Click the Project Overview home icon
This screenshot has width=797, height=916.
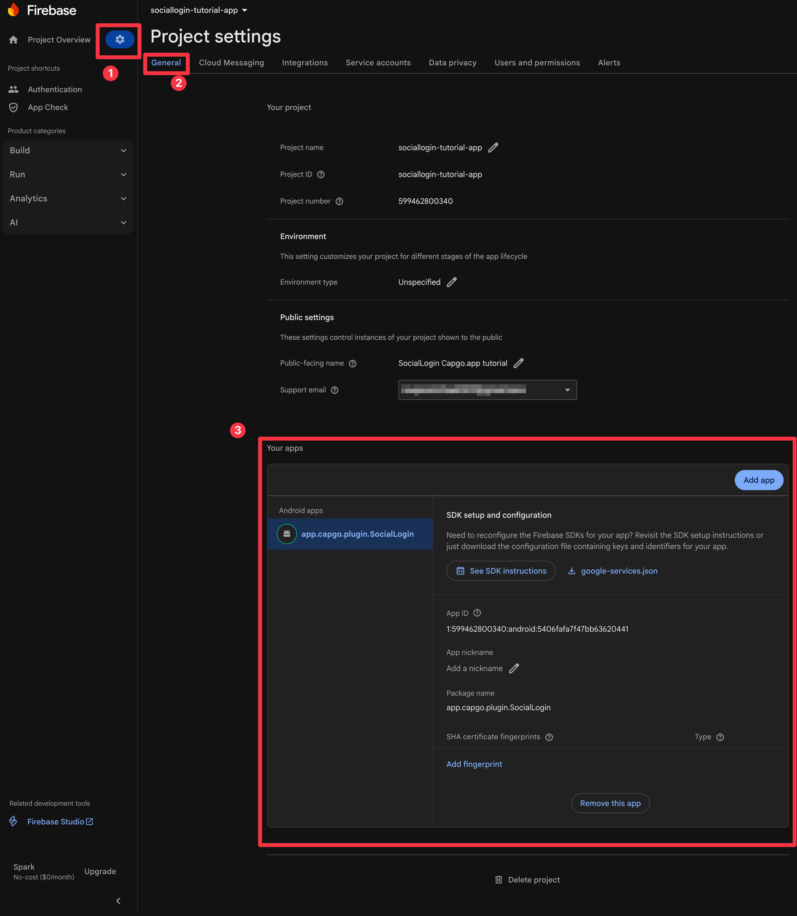click(x=13, y=40)
